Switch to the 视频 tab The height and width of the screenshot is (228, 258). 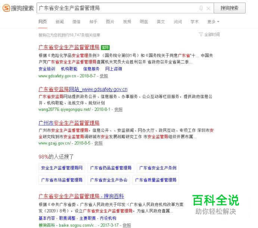(x=127, y=22)
